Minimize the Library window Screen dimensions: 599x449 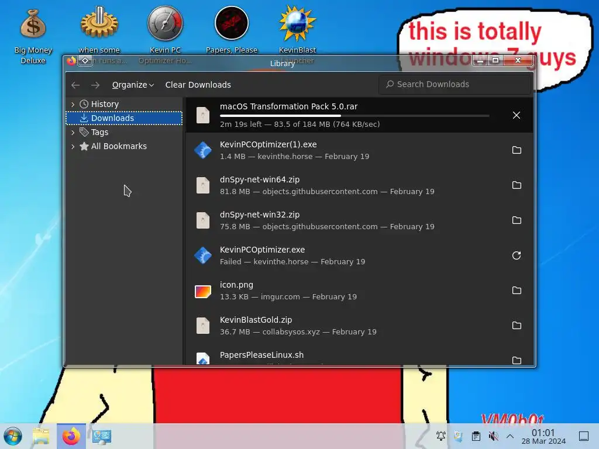pos(481,60)
